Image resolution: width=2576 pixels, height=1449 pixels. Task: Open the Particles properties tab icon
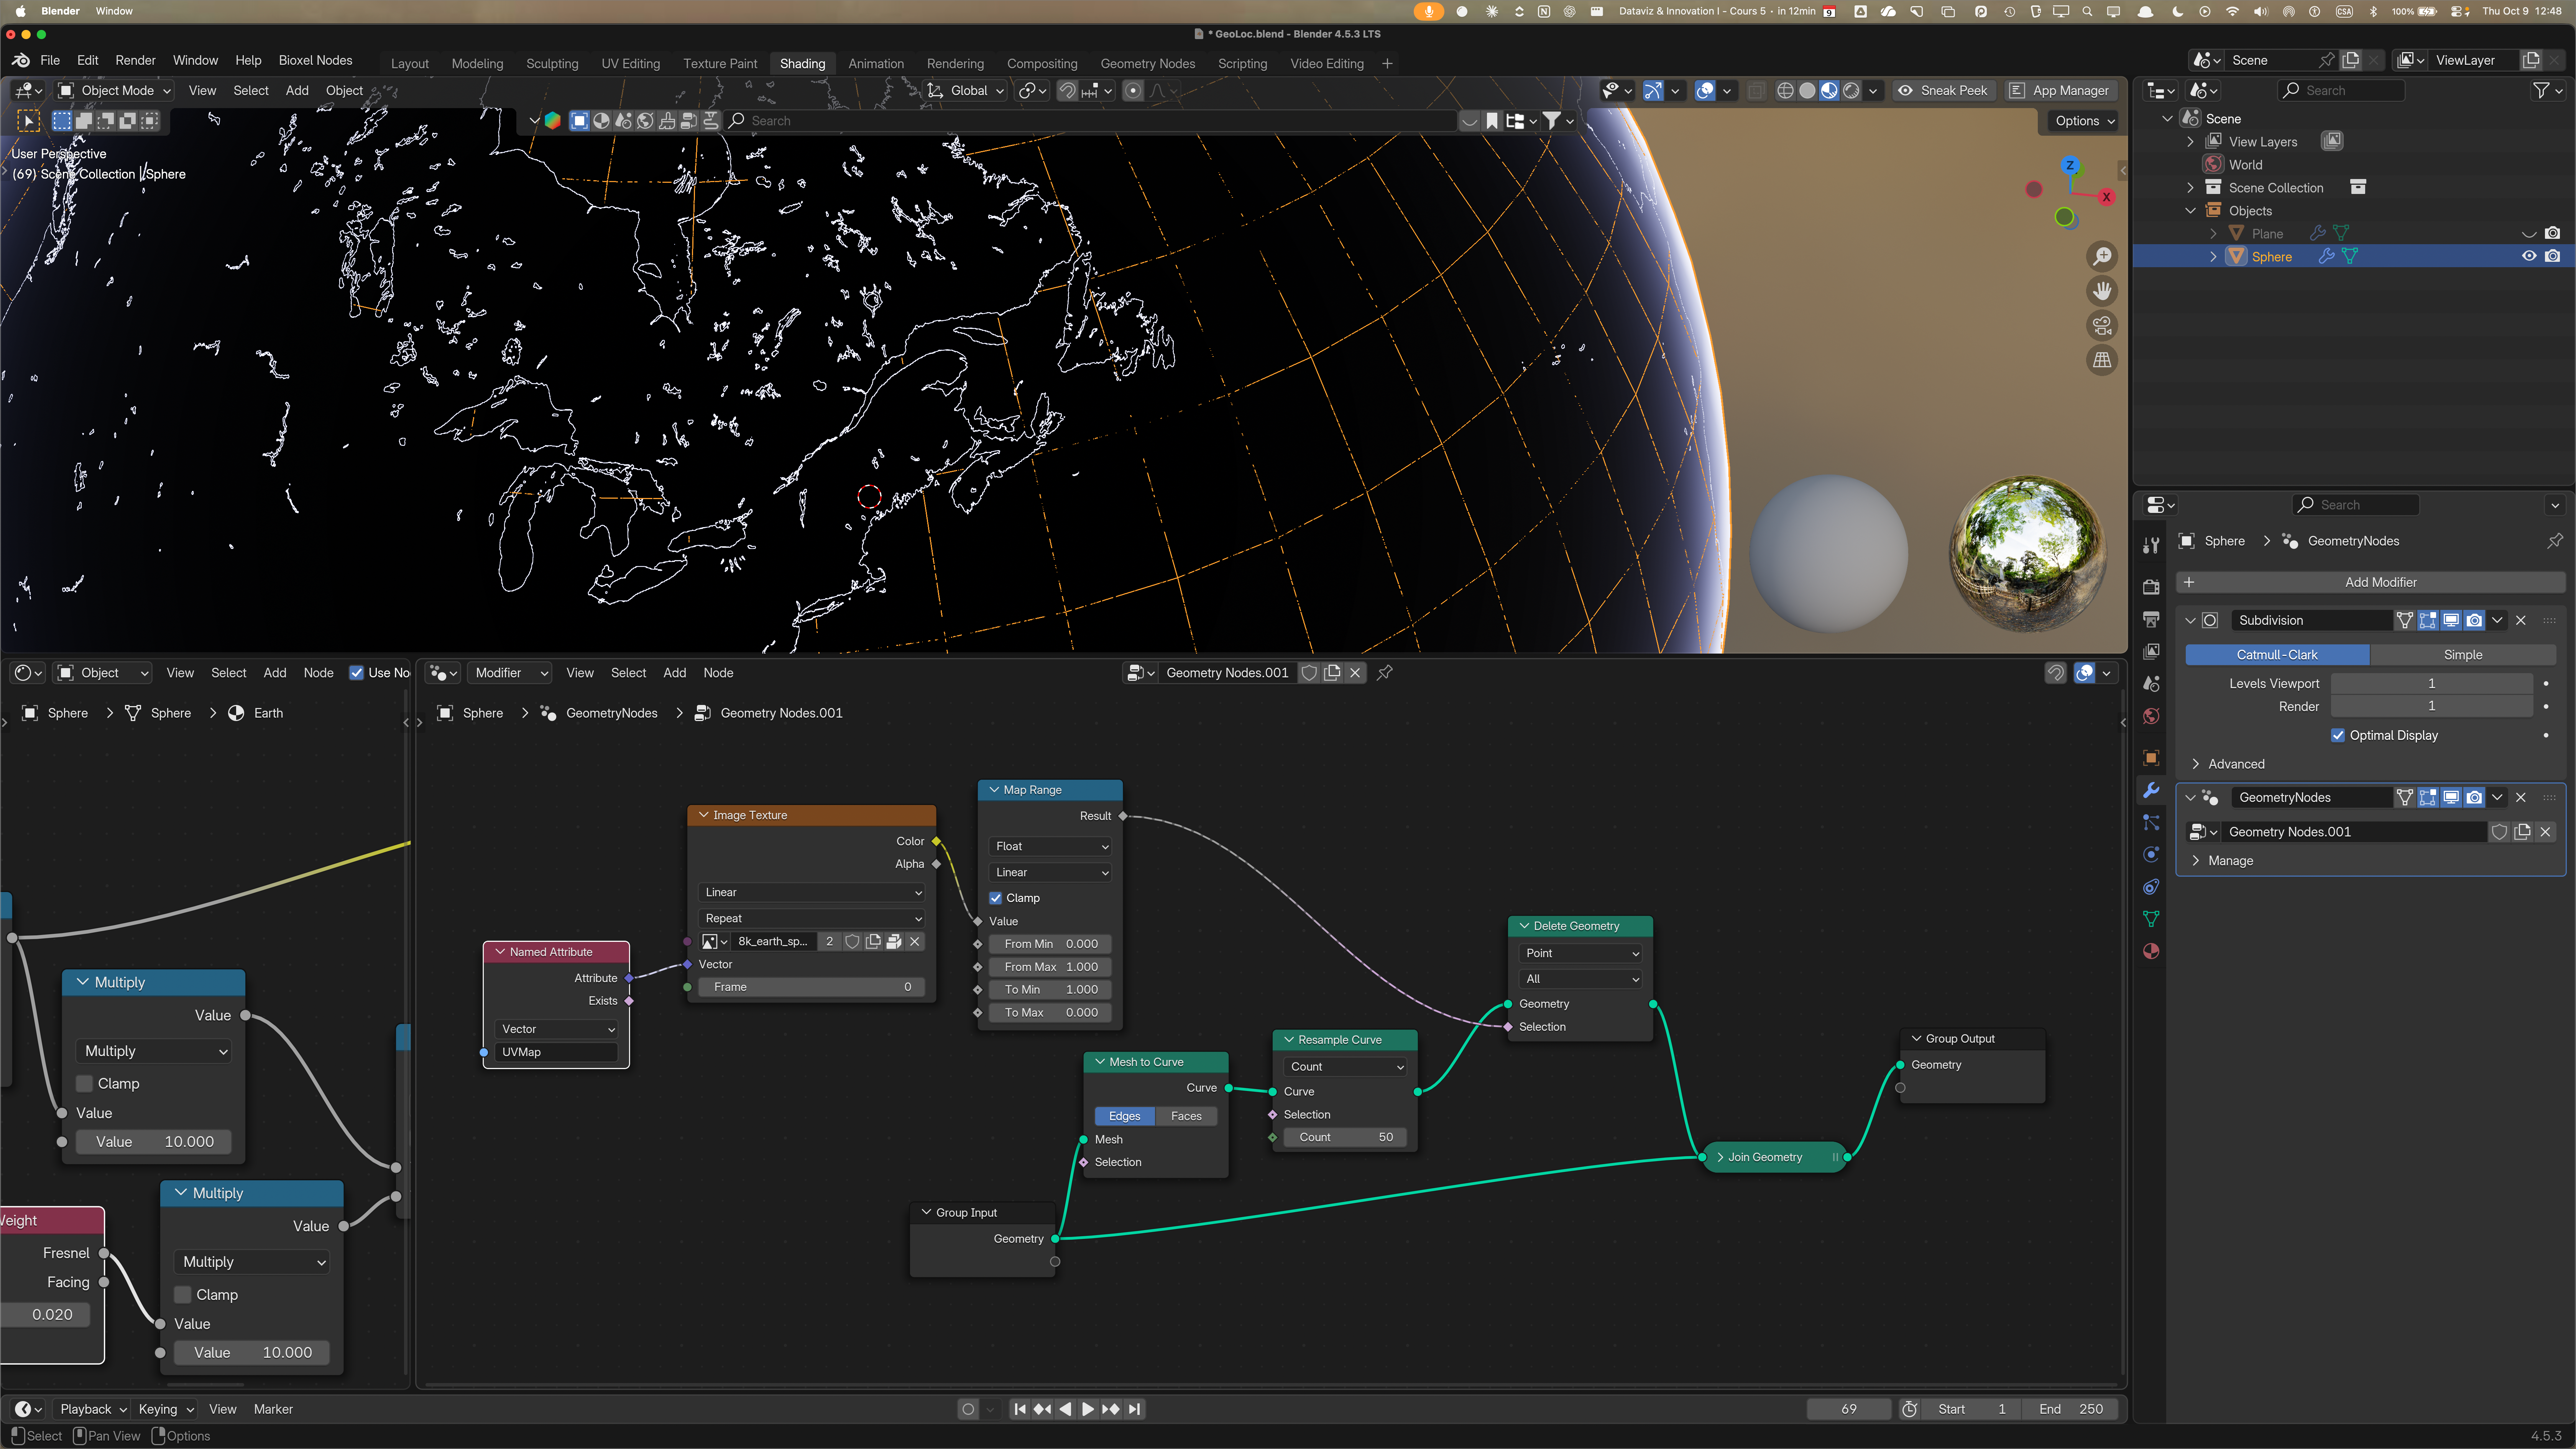2151,822
